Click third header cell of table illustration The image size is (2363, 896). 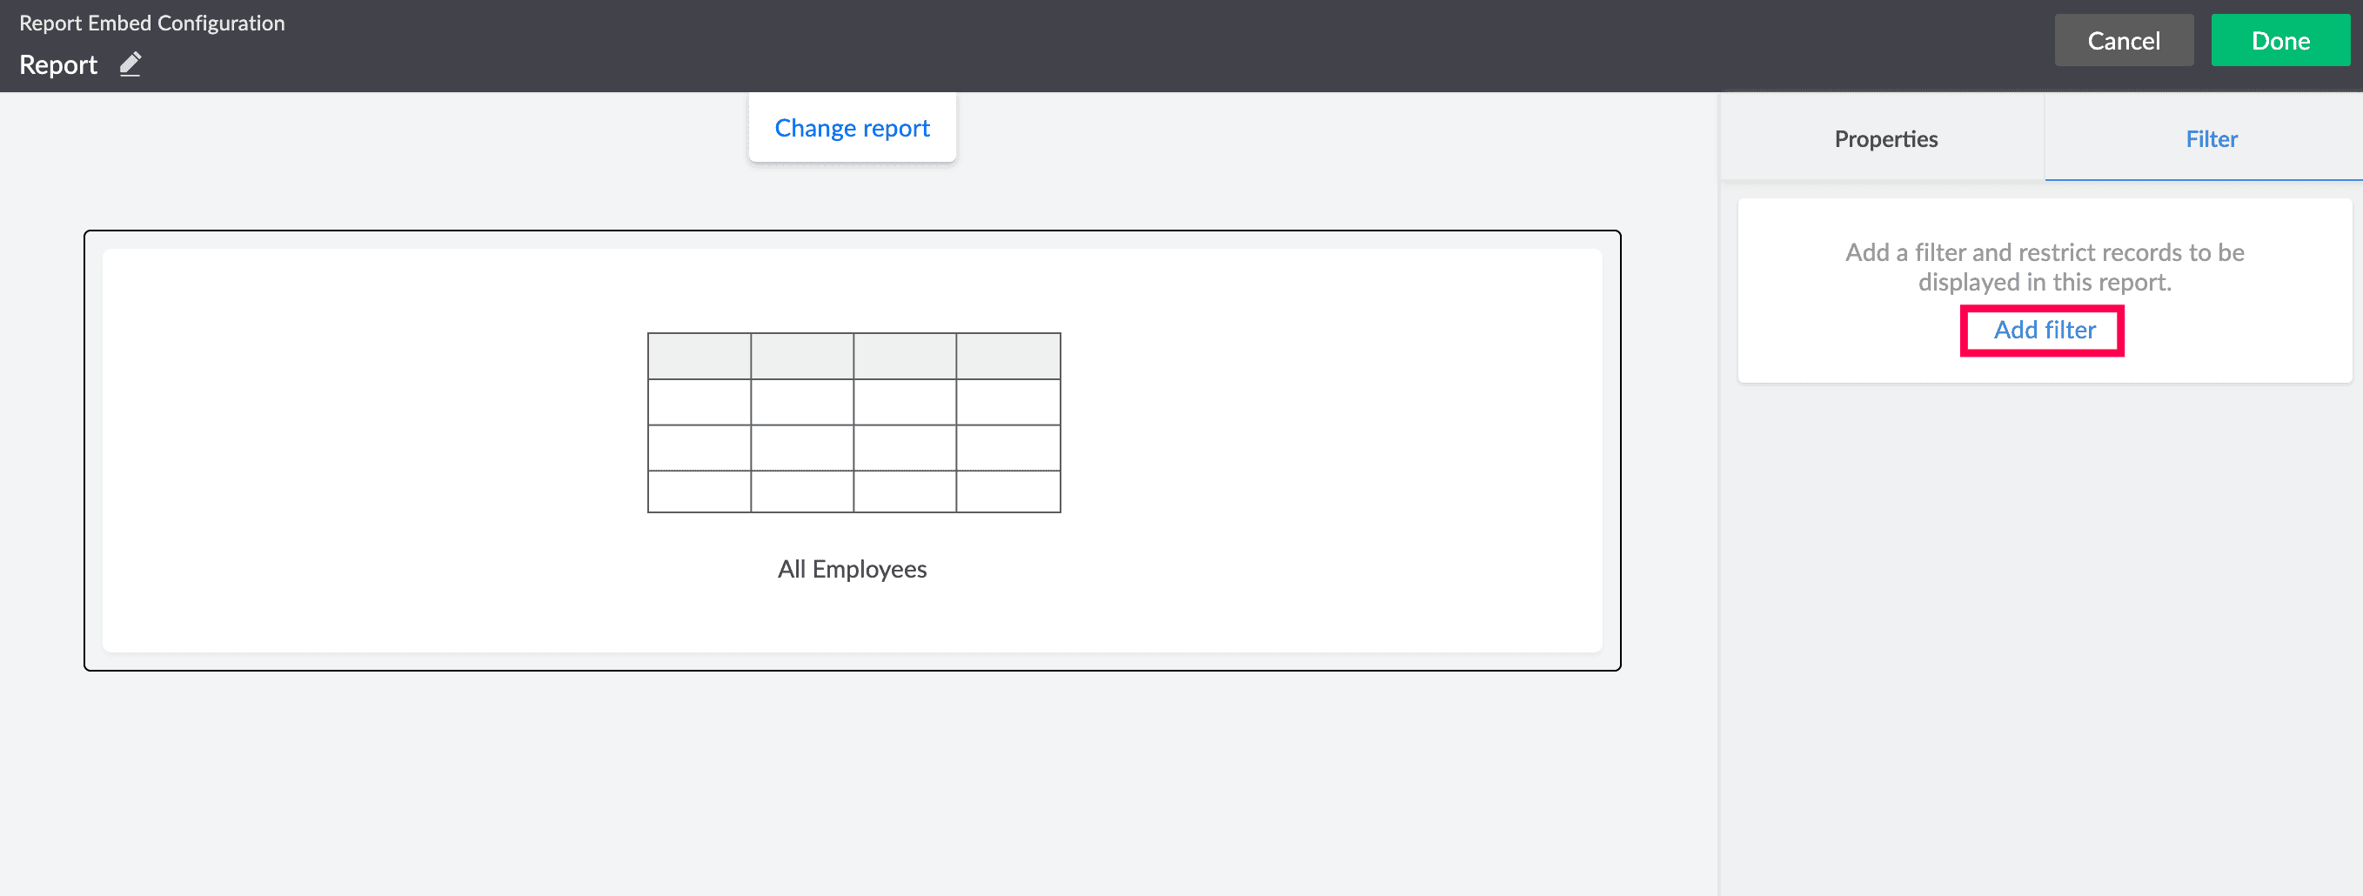pos(905,356)
